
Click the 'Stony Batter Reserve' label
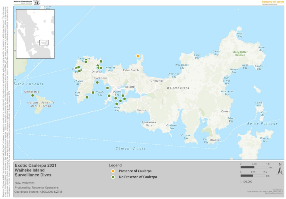point(240,54)
